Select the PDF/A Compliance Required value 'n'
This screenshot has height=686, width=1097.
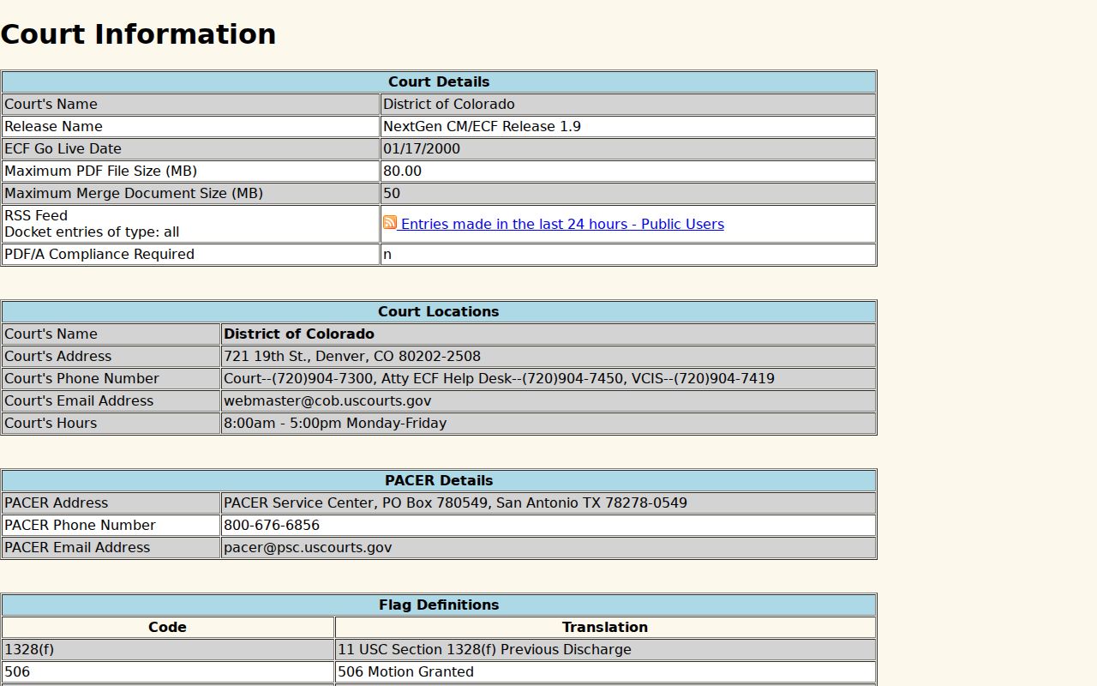(x=387, y=255)
